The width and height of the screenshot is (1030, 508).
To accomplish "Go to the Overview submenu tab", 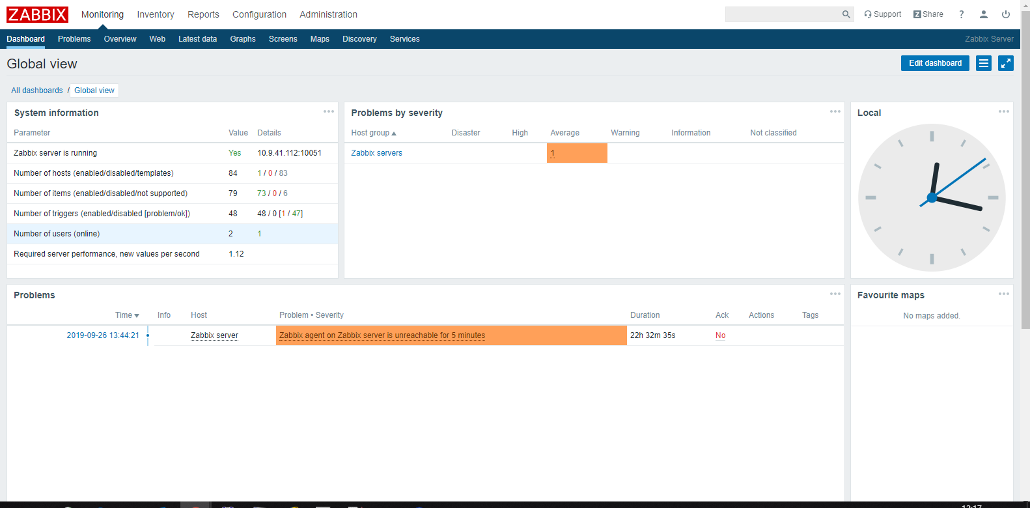I will pos(120,39).
